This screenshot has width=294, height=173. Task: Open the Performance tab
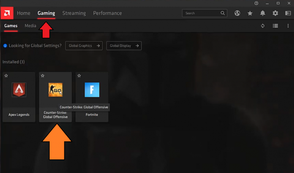[107, 13]
